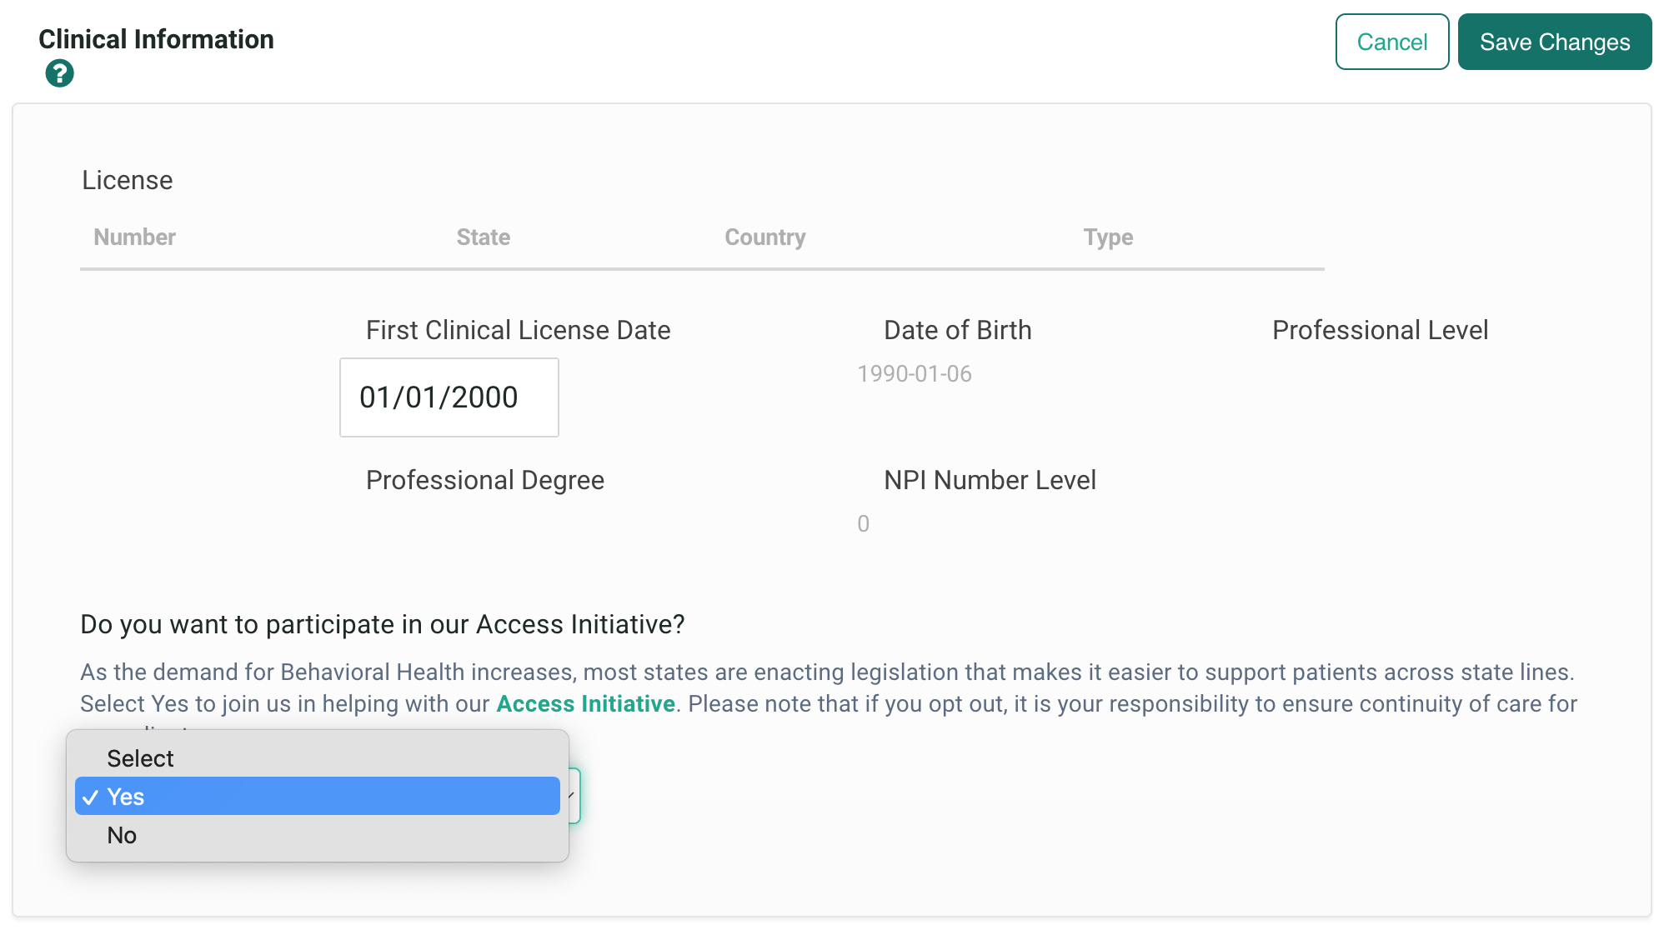Choose 'Select' option in dropdown list

(318, 758)
